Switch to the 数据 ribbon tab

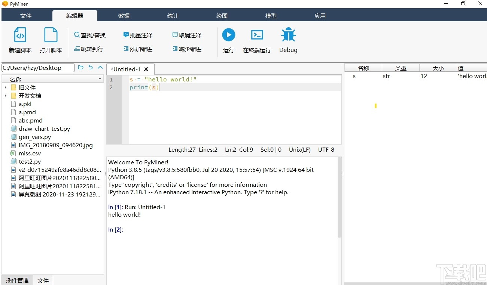coord(124,16)
